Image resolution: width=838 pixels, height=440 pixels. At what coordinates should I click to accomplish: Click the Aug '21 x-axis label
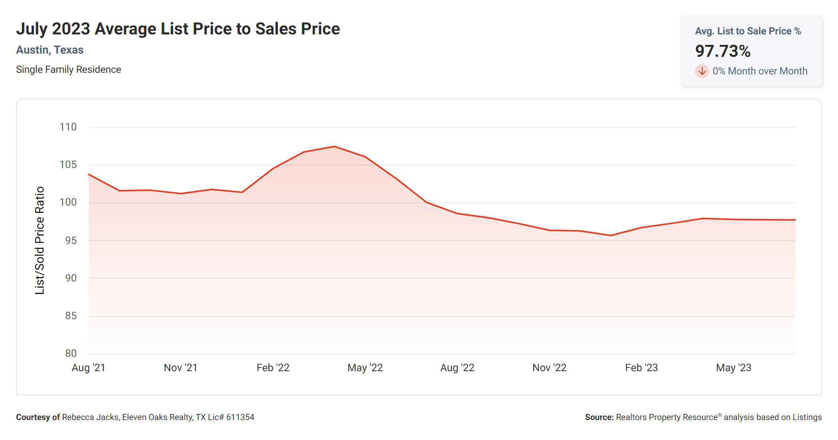88,368
